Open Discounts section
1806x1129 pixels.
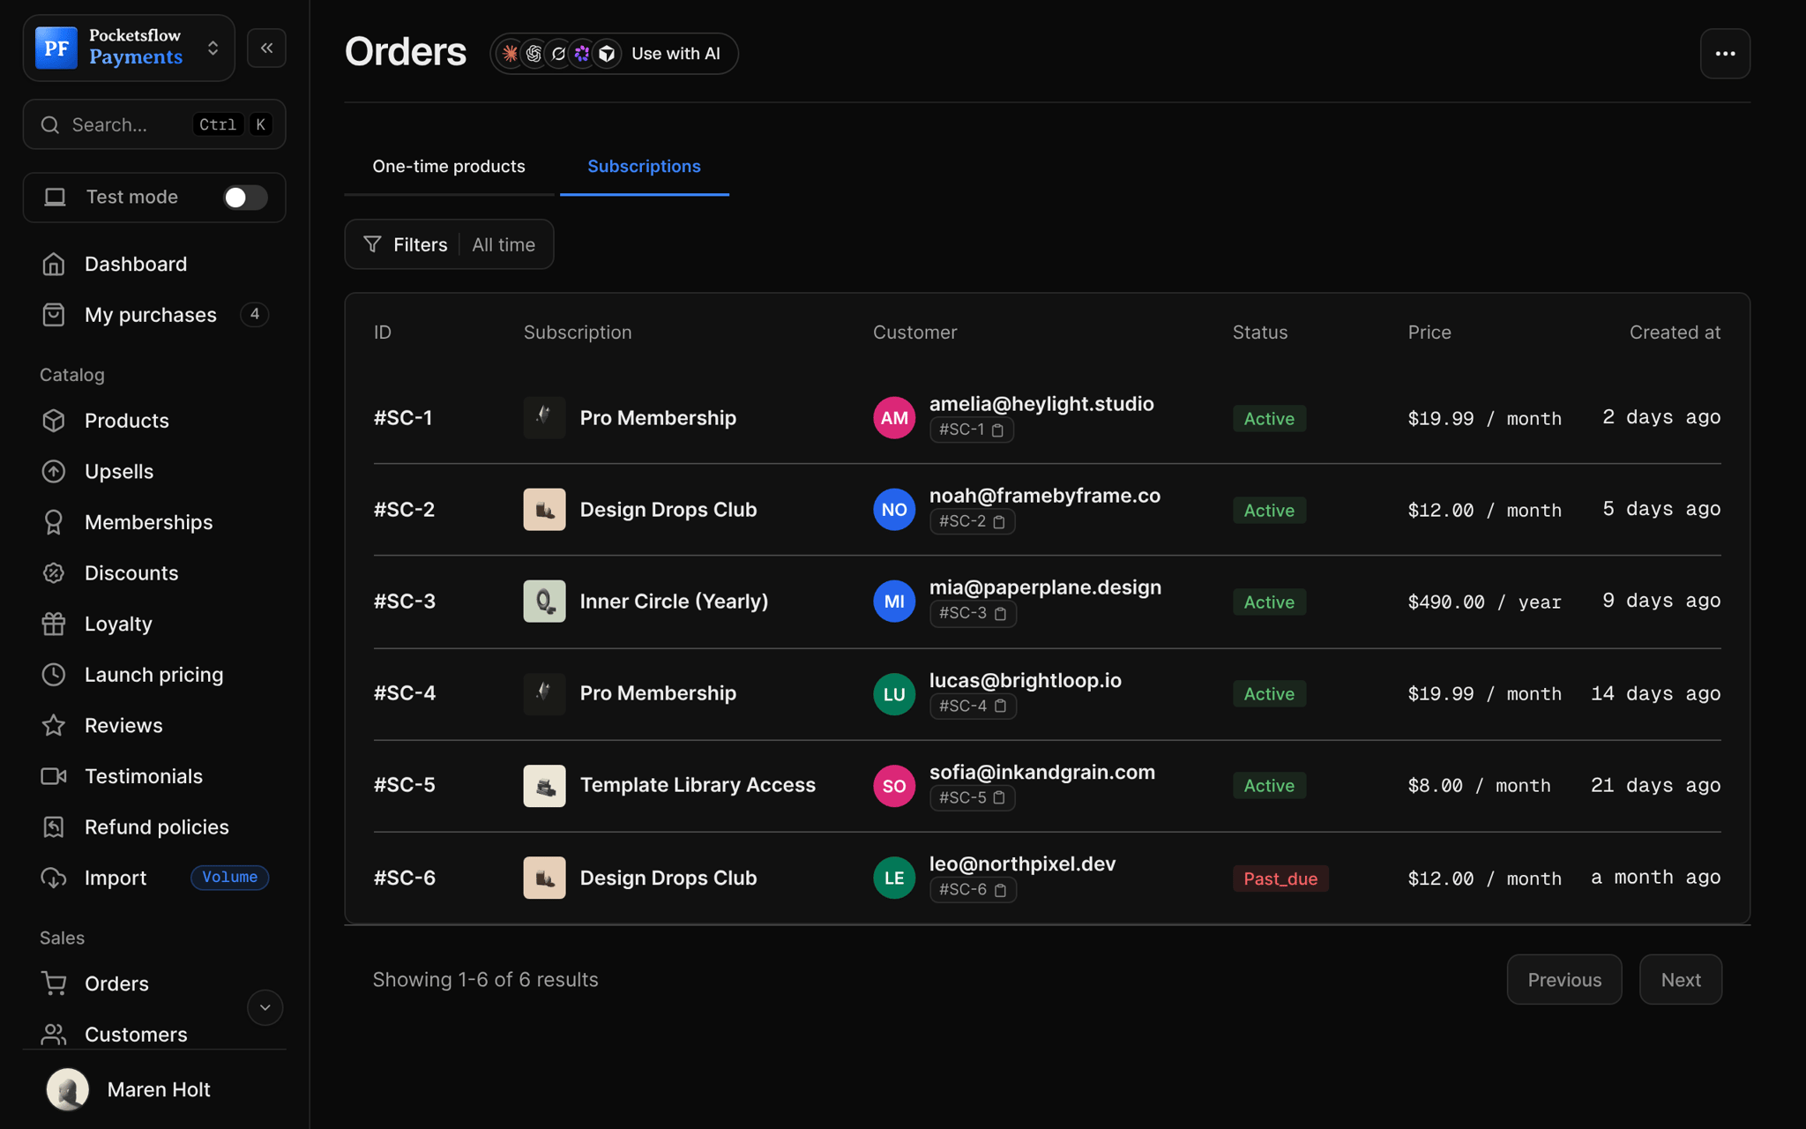coord(131,573)
